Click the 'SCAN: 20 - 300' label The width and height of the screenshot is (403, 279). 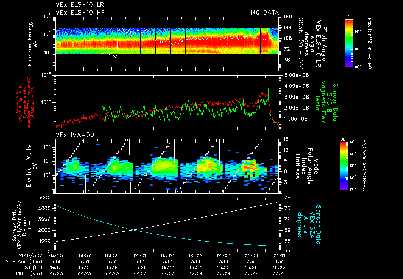pyautogui.click(x=301, y=44)
